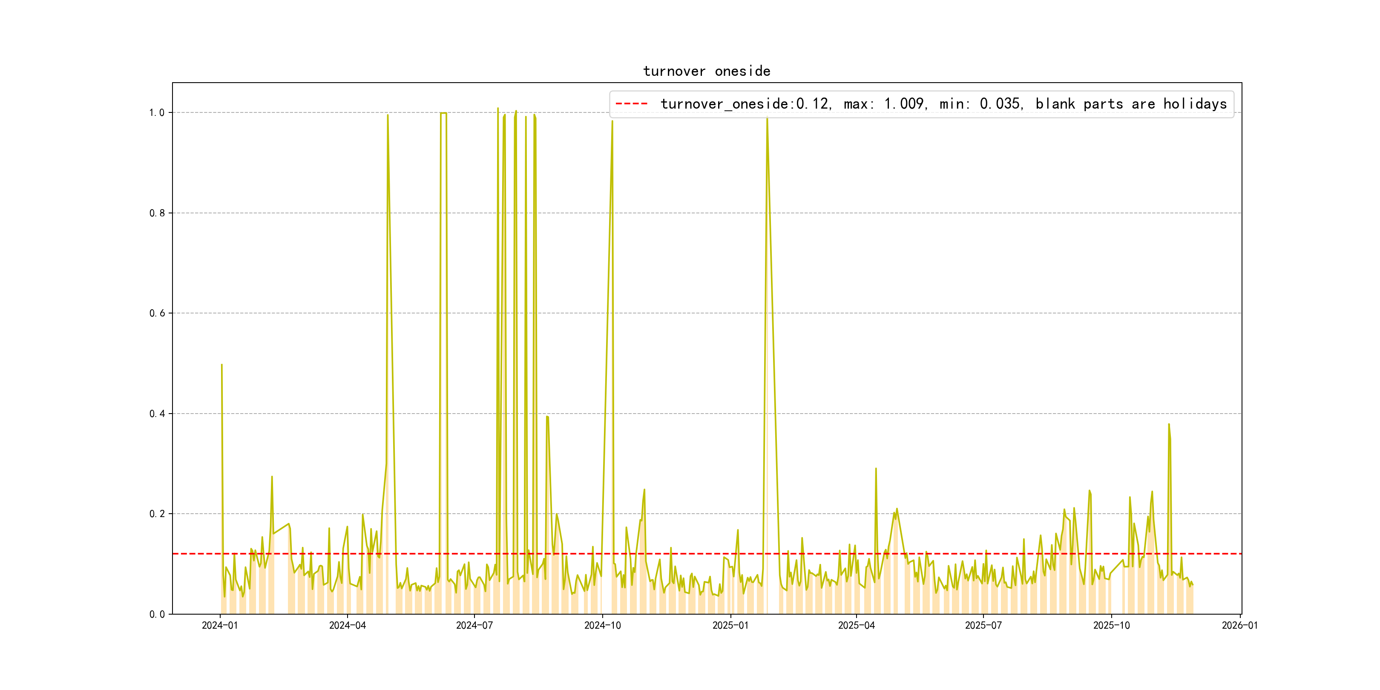
Task: Select the 2025-10 x-axis tick label
Action: tap(1111, 626)
